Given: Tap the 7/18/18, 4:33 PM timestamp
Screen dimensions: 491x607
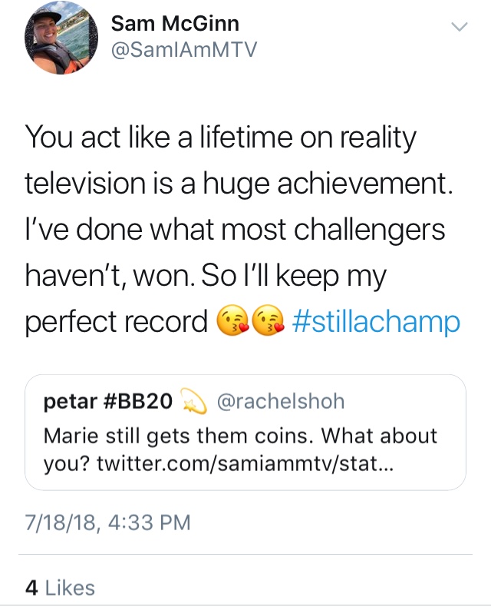Looking at the screenshot, I should (108, 522).
